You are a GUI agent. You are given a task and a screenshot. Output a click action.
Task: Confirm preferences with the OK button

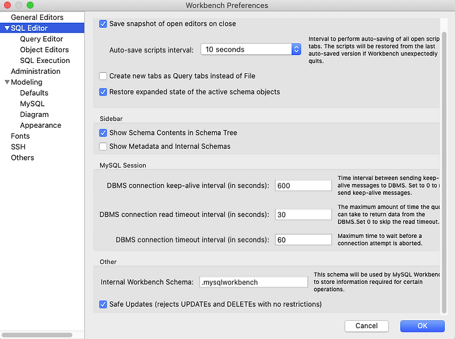(422, 326)
